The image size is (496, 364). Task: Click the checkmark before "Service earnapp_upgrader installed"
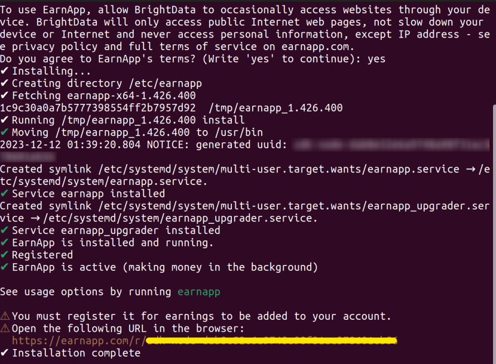(5, 230)
